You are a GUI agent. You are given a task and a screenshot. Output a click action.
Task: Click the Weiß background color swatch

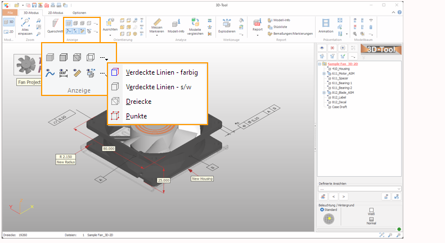pos(371,210)
